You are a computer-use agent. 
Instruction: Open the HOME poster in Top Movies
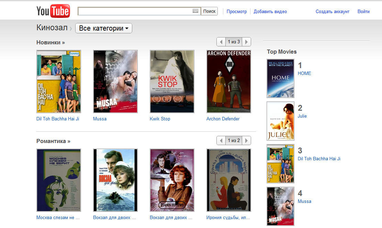pos(280,78)
